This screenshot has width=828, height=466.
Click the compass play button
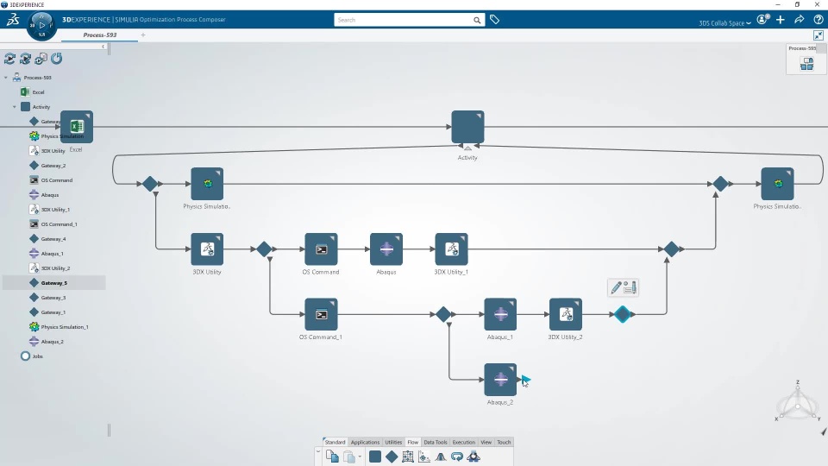pos(41,25)
